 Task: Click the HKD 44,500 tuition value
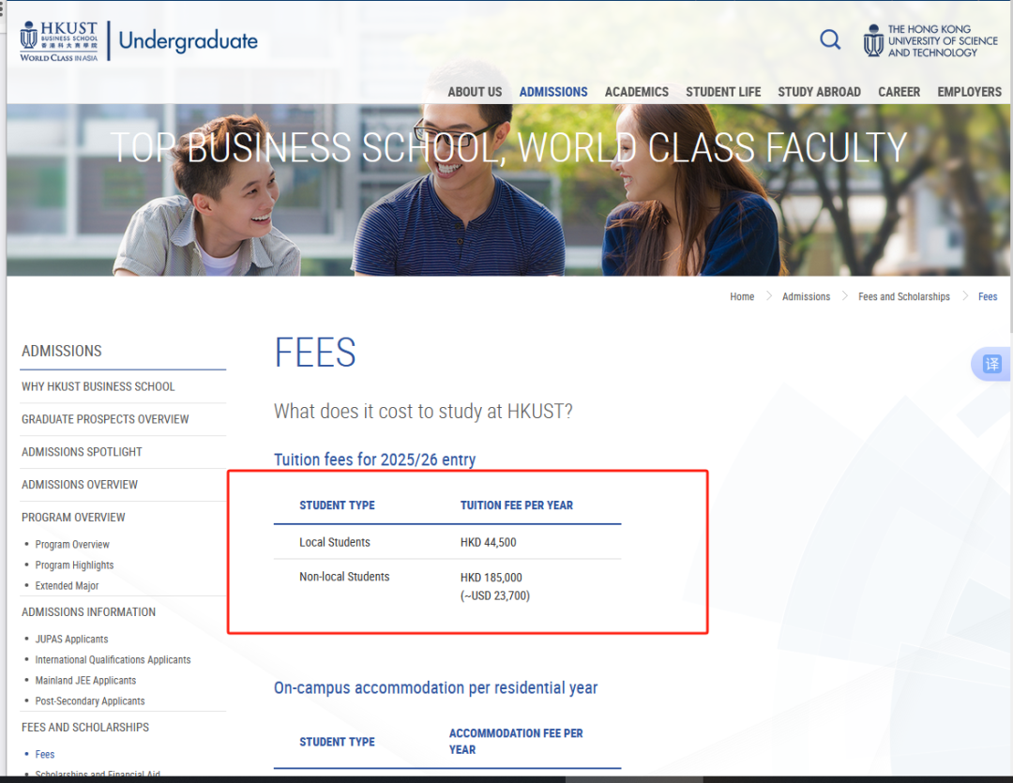pyautogui.click(x=489, y=542)
